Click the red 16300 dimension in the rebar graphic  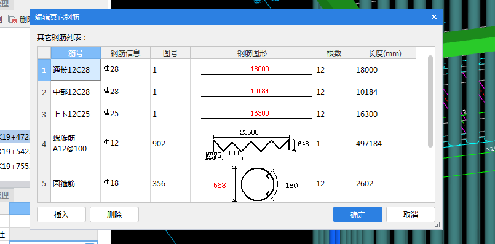[x=260, y=113]
